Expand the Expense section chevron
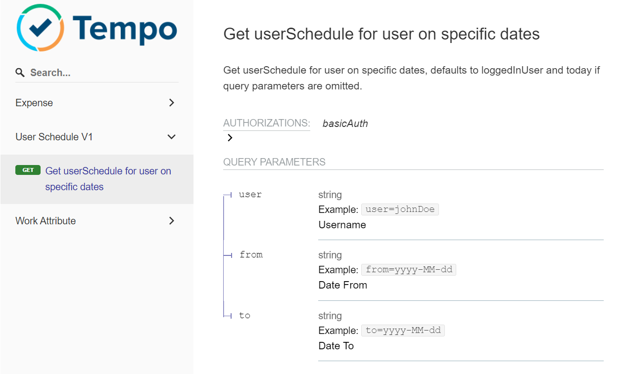624x374 pixels. click(171, 103)
